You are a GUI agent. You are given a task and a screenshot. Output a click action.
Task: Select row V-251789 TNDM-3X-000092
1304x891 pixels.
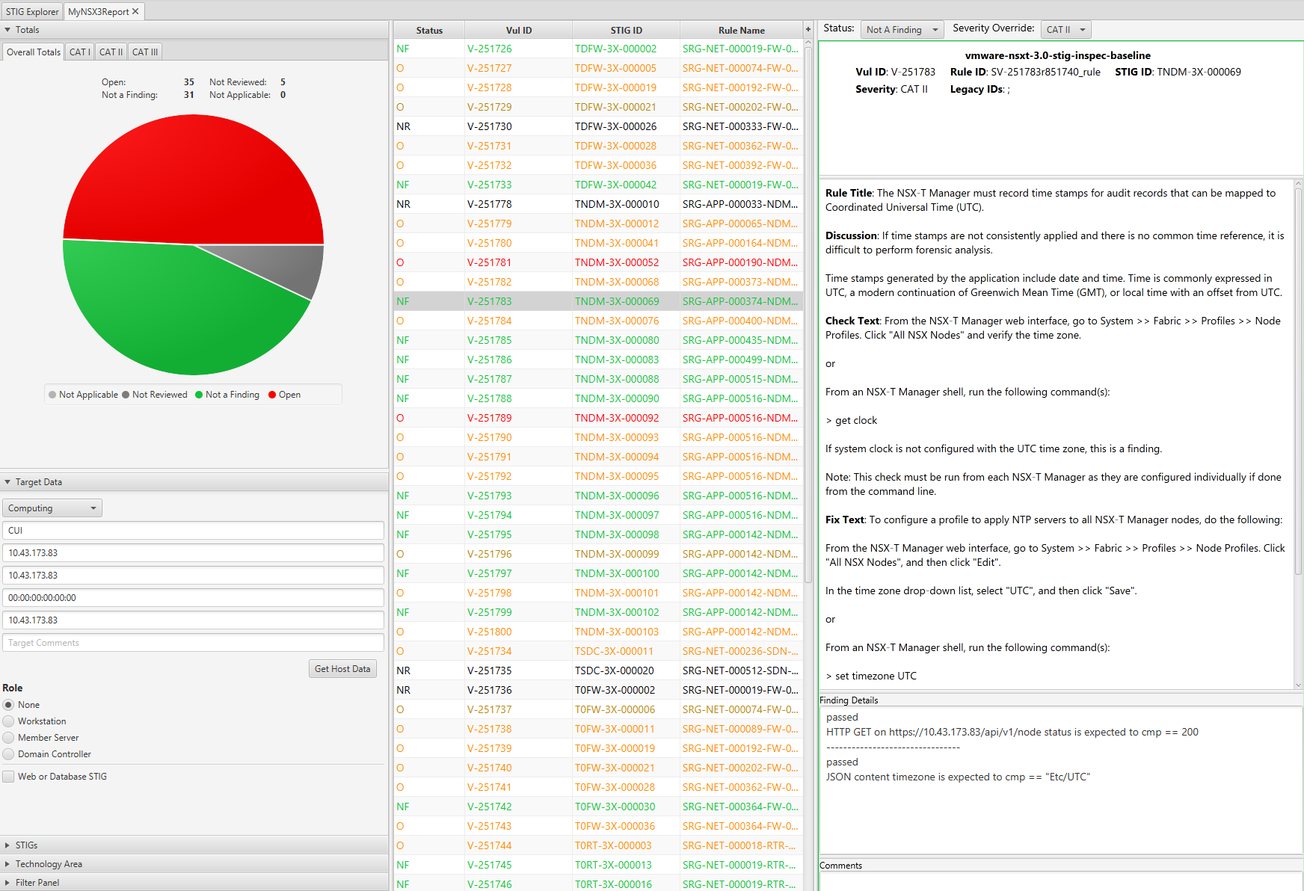598,418
